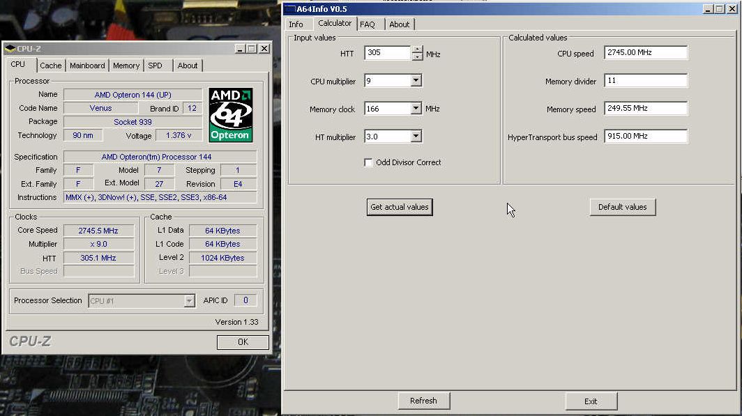Click the L1 Data value 64 KBytes
742x416 pixels.
[222, 231]
